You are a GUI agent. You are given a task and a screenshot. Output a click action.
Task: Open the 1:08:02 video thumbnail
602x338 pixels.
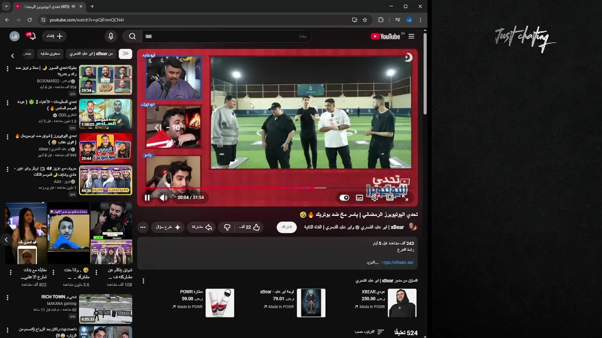click(105, 114)
